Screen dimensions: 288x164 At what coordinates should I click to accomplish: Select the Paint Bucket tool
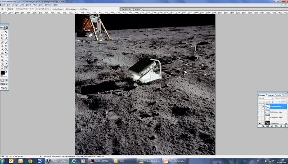(6, 49)
